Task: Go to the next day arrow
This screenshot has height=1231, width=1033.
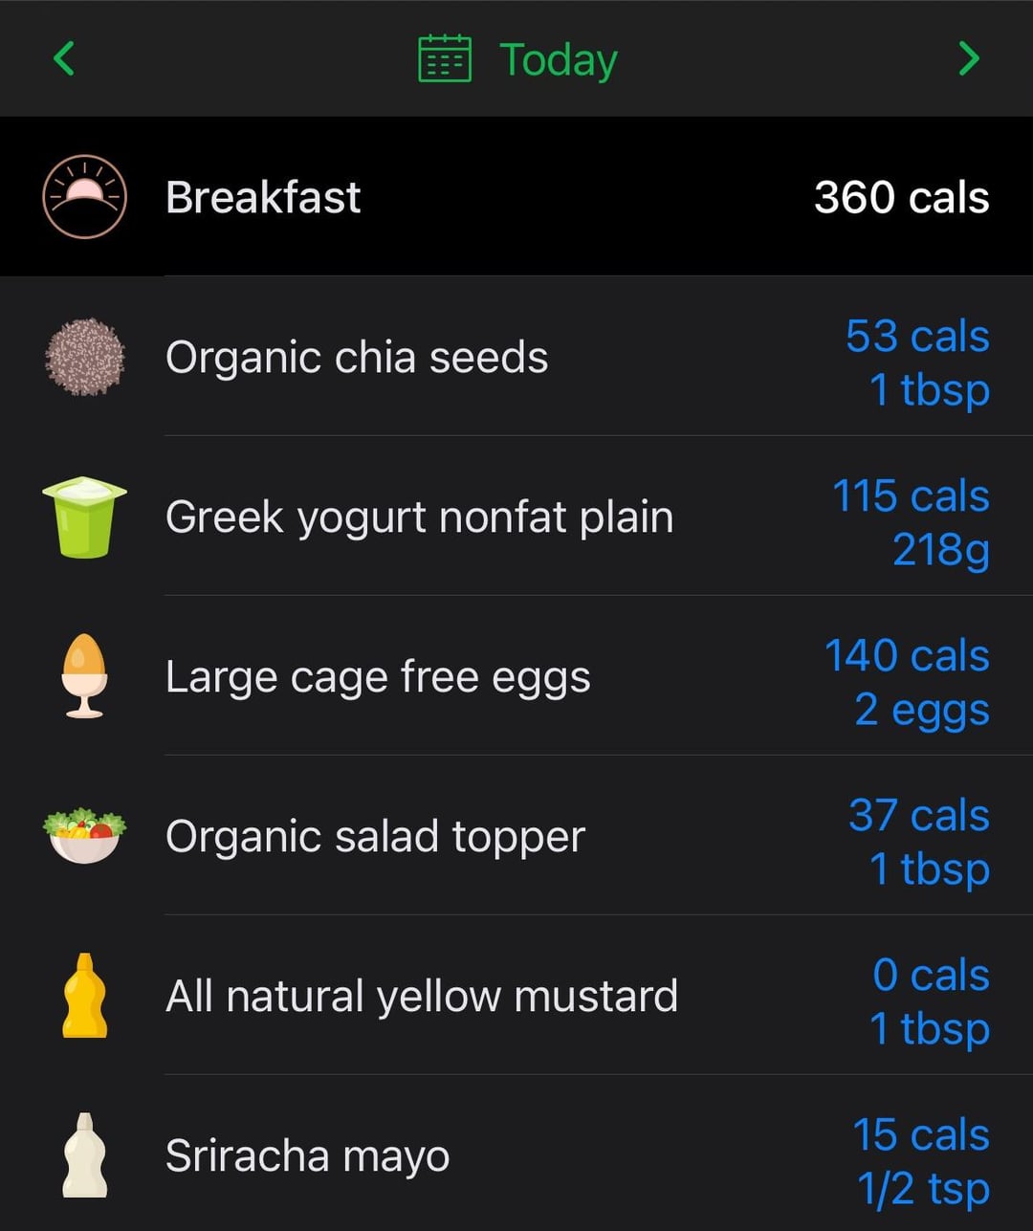Action: [x=969, y=58]
